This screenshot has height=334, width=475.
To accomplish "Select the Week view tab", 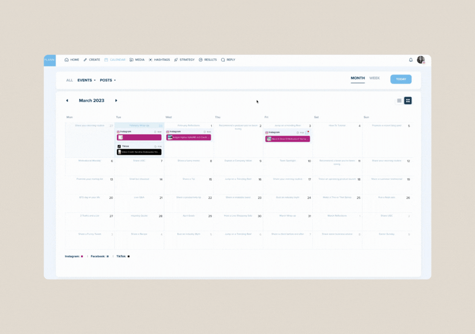I will click(x=374, y=78).
